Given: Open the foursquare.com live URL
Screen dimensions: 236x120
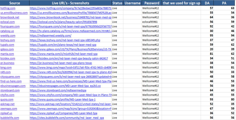Looking at the screenshot, I should point(70,27).
